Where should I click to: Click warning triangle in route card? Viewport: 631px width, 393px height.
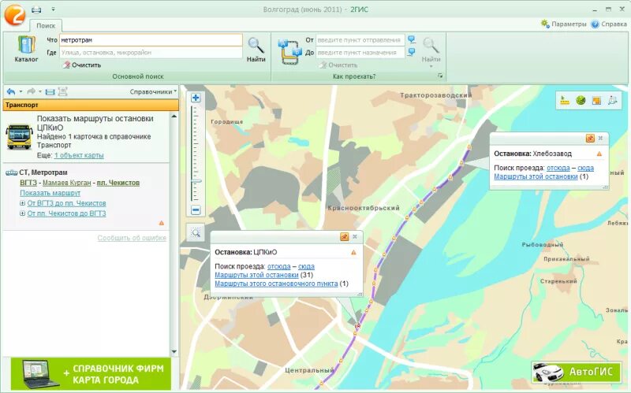click(162, 223)
